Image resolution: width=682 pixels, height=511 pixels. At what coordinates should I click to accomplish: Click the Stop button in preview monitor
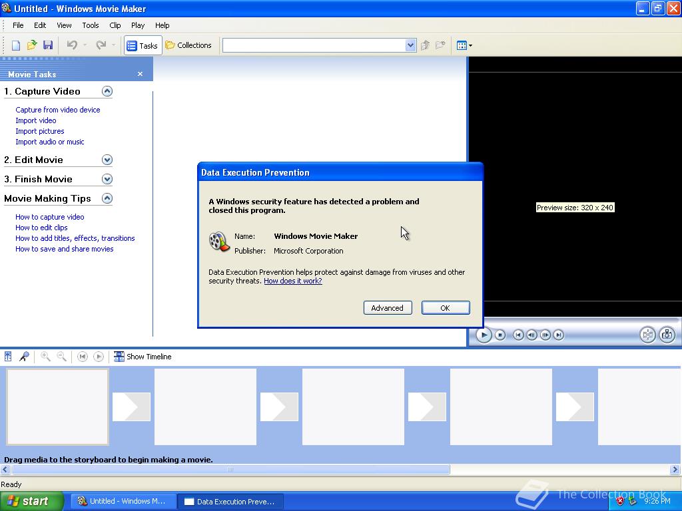coord(500,335)
